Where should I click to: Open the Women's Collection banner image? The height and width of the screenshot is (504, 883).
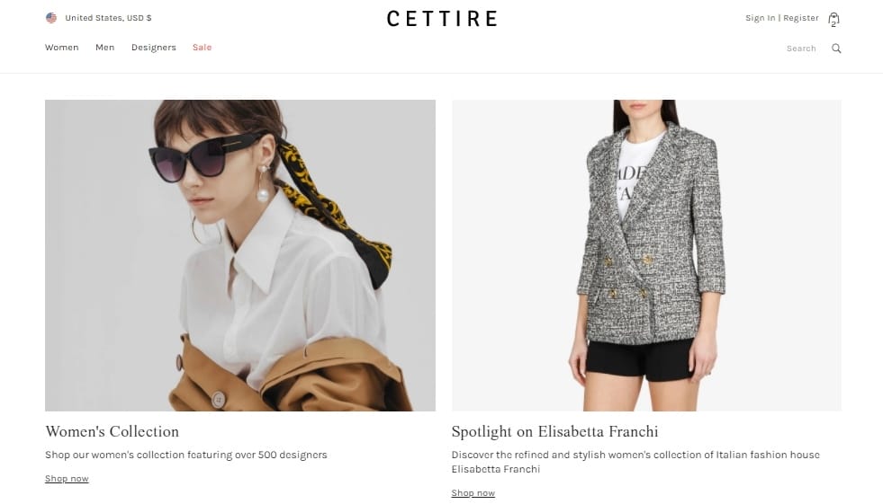[x=240, y=256]
